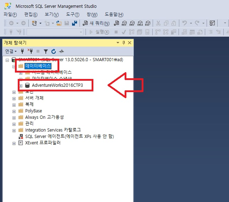Click the Copy toolbar icon
This screenshot has height=202, width=229.
166,23
